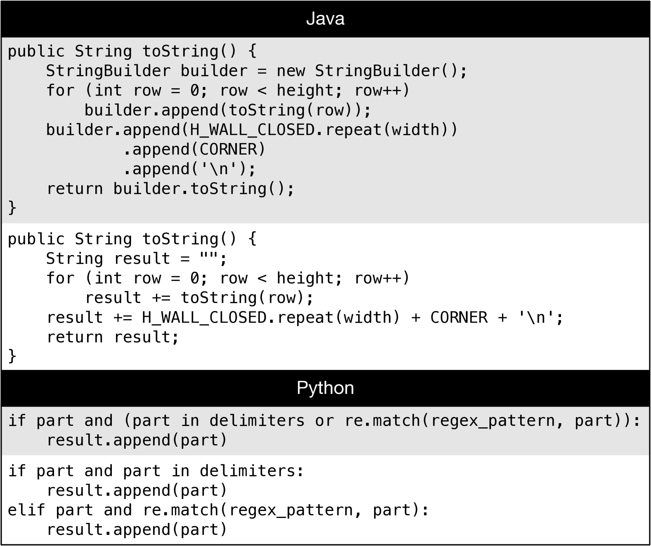Click the result += H_WALL_CLOSED.repeat(width) line
This screenshot has height=546, width=651.
coord(304,318)
